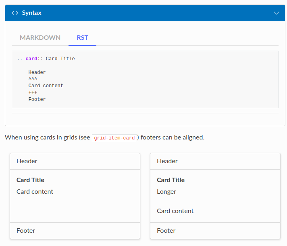Click the code brackets icon beside Syntax

(x=15, y=13)
